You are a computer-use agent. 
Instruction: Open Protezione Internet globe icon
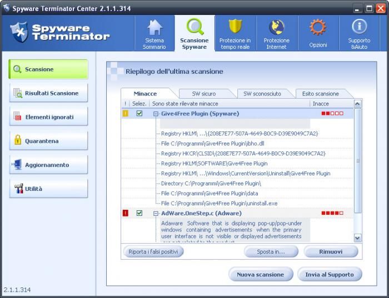pyautogui.click(x=276, y=28)
